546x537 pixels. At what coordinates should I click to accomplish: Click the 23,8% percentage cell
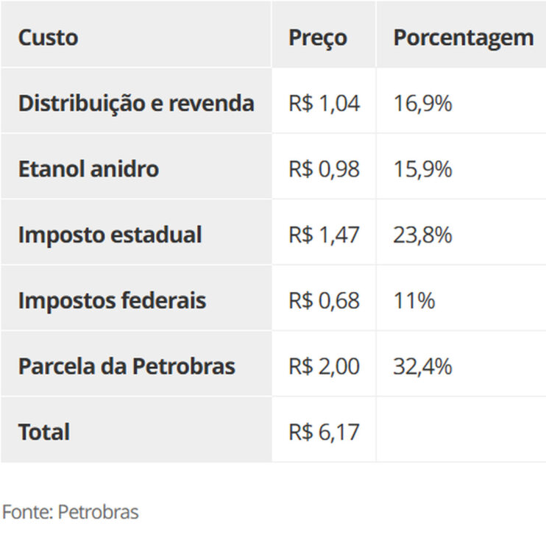[422, 235]
